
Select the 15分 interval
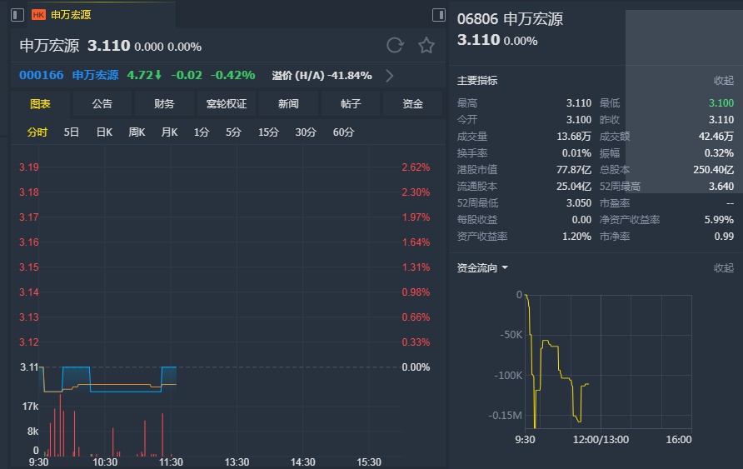269,132
